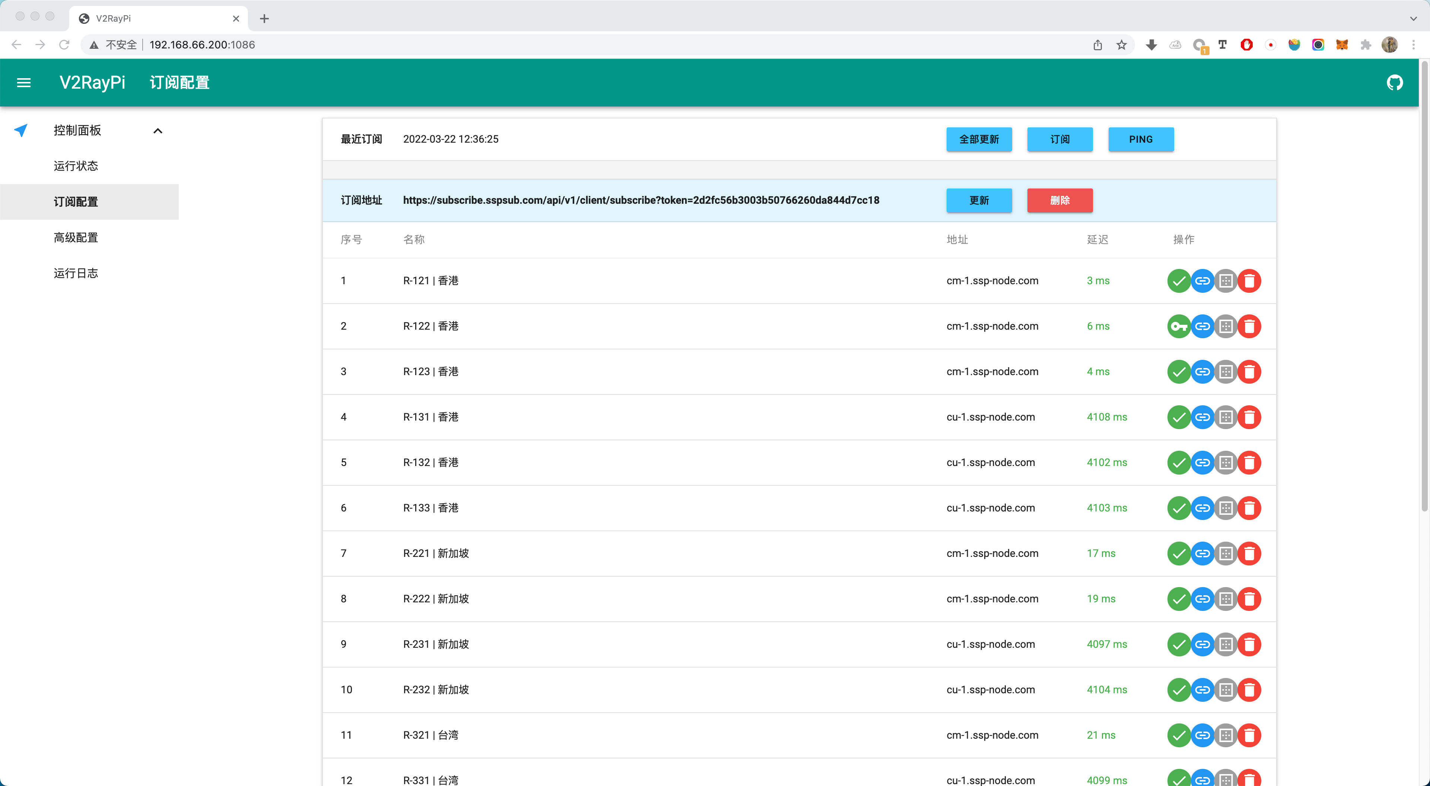Select R-321 台湾 node with green checkmark
Viewport: 1430px width, 786px height.
(1179, 735)
